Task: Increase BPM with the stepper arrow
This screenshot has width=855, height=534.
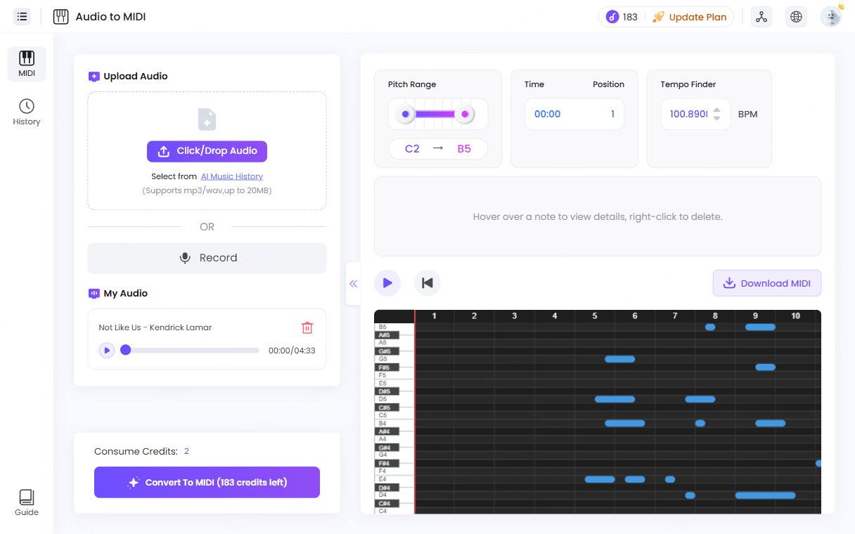Action: pyautogui.click(x=716, y=110)
